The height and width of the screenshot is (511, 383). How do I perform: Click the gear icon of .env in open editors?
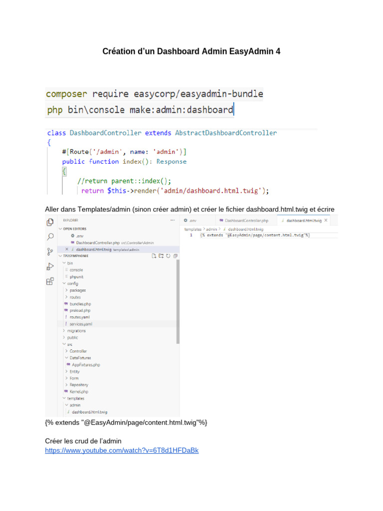(x=73, y=236)
